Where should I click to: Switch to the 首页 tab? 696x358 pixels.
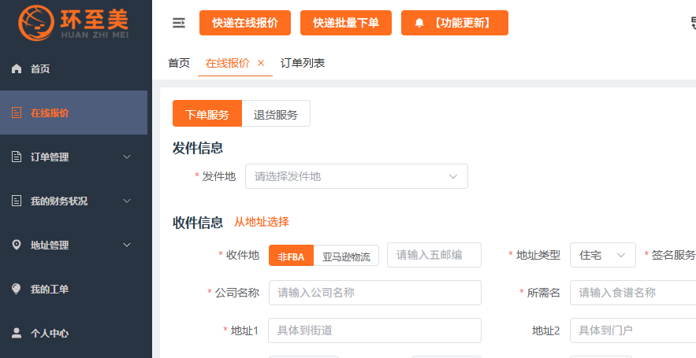pos(179,63)
